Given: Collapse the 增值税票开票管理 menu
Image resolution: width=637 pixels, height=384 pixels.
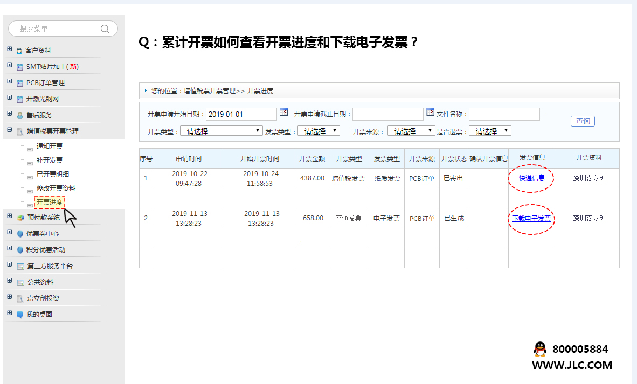Looking at the screenshot, I should point(10,130).
